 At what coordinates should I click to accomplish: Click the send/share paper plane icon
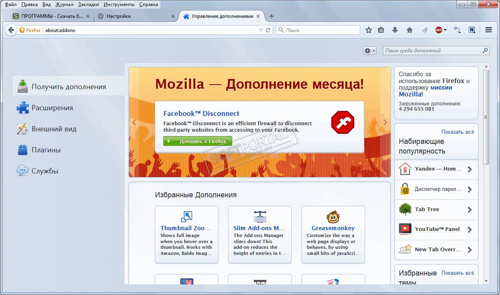point(424,30)
